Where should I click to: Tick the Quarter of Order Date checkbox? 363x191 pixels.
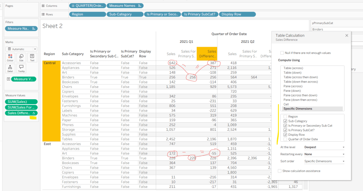[286, 139]
